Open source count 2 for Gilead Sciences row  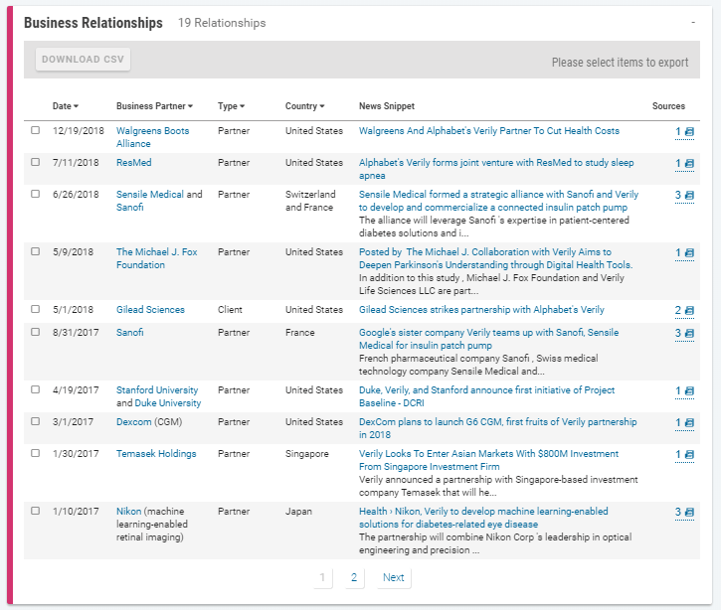[x=678, y=311]
